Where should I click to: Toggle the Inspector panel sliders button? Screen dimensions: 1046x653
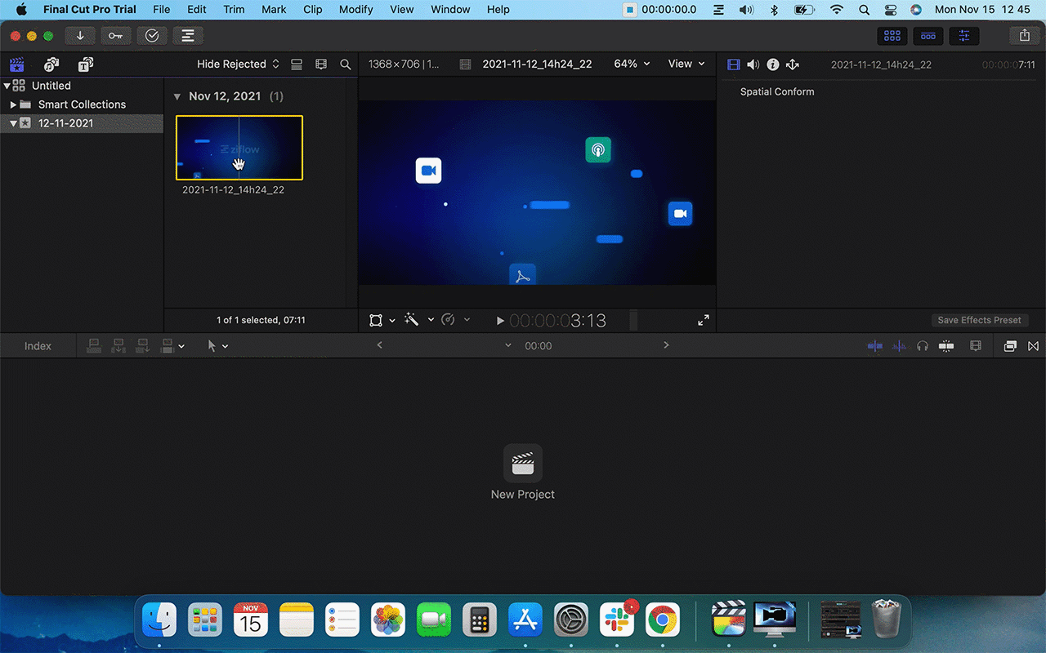[964, 36]
